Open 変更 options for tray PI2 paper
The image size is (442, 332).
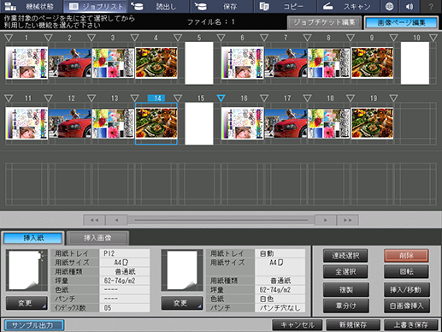tap(27, 303)
